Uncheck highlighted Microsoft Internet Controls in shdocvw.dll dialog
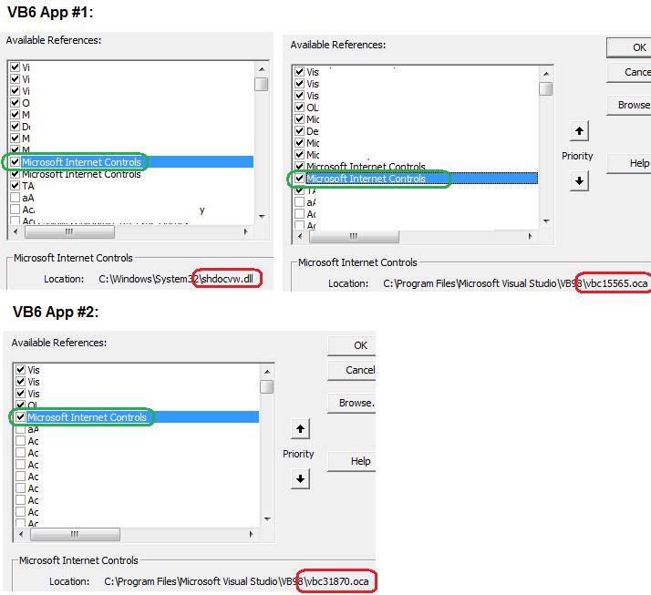Screen dimensions: 651x595 click(15, 162)
